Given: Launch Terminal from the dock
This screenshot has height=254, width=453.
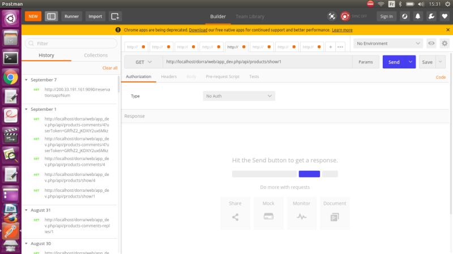Looking at the screenshot, I should click(11, 58).
